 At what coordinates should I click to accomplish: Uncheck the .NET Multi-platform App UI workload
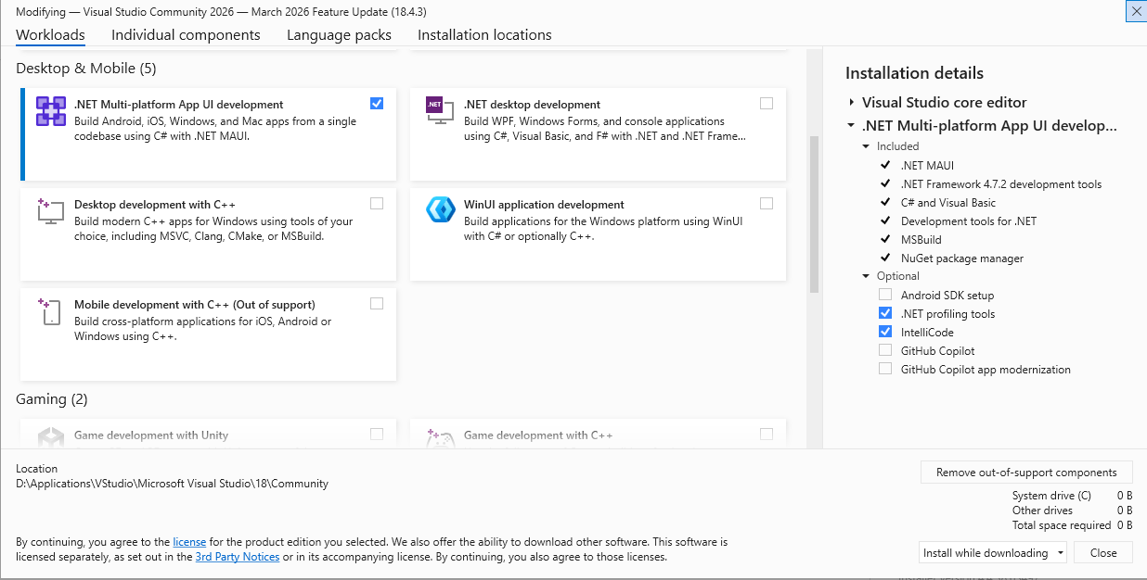click(x=376, y=104)
